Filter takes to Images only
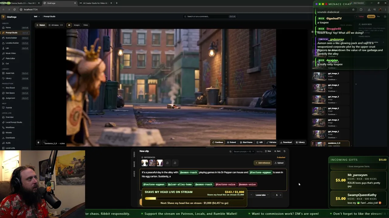This screenshot has height=218, width=389. pyautogui.click(x=77, y=25)
